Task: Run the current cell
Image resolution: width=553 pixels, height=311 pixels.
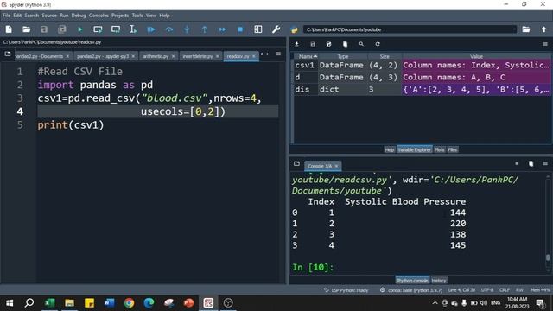Action: click(98, 29)
